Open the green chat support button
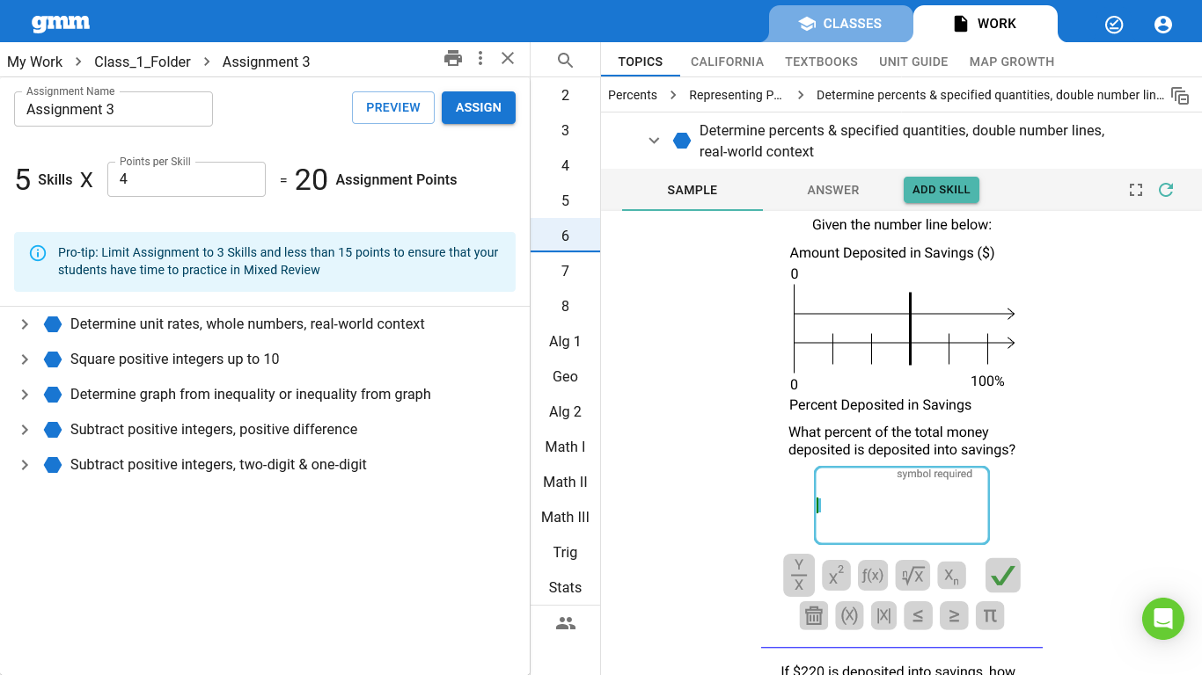The width and height of the screenshot is (1202, 675). coord(1163,619)
